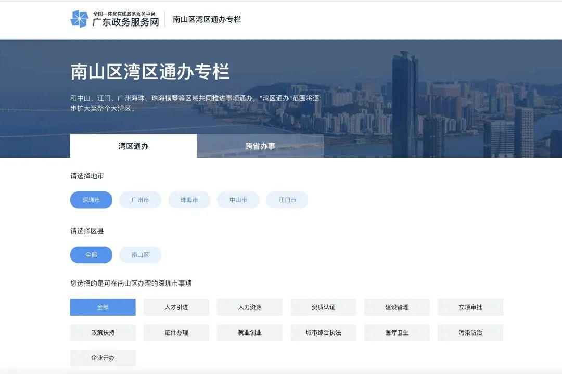Show 人力资源 category items
This screenshot has height=374, width=562.
click(250, 307)
